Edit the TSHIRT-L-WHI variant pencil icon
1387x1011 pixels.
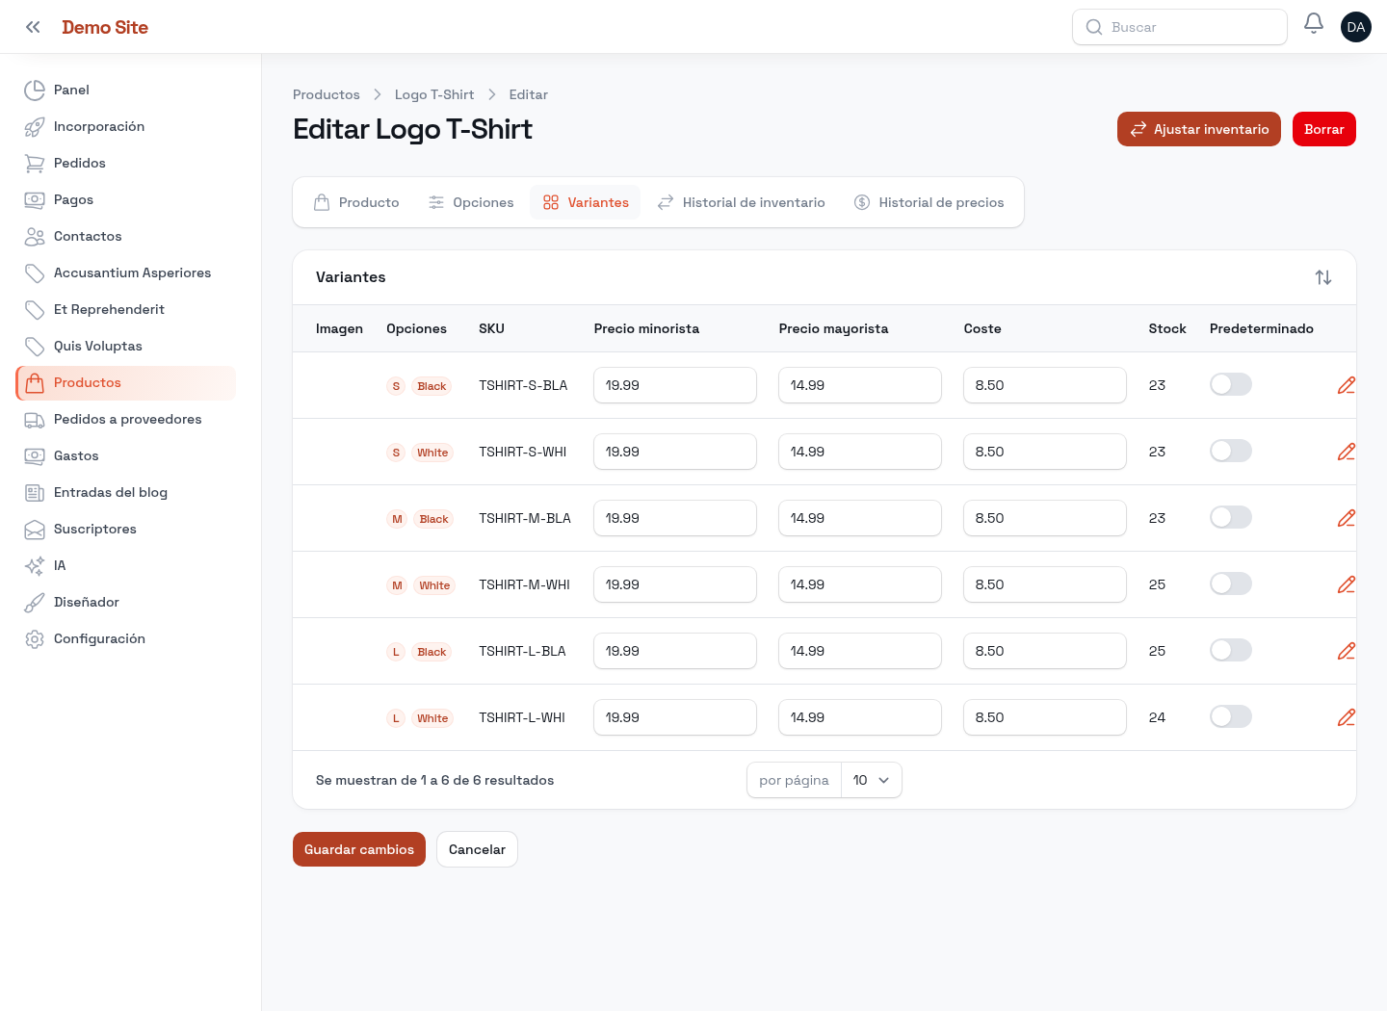(x=1347, y=717)
